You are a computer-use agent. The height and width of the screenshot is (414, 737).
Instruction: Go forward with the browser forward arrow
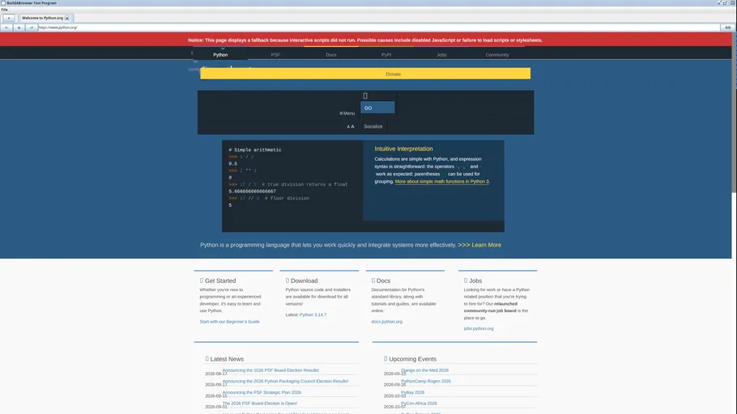32,27
